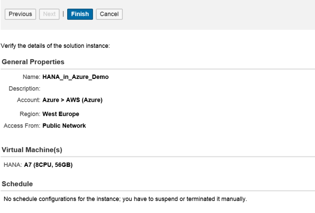
Task: Click the Description field label
Action: point(25,89)
